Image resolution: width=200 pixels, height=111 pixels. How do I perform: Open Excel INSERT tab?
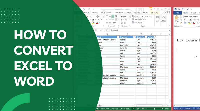95,13
